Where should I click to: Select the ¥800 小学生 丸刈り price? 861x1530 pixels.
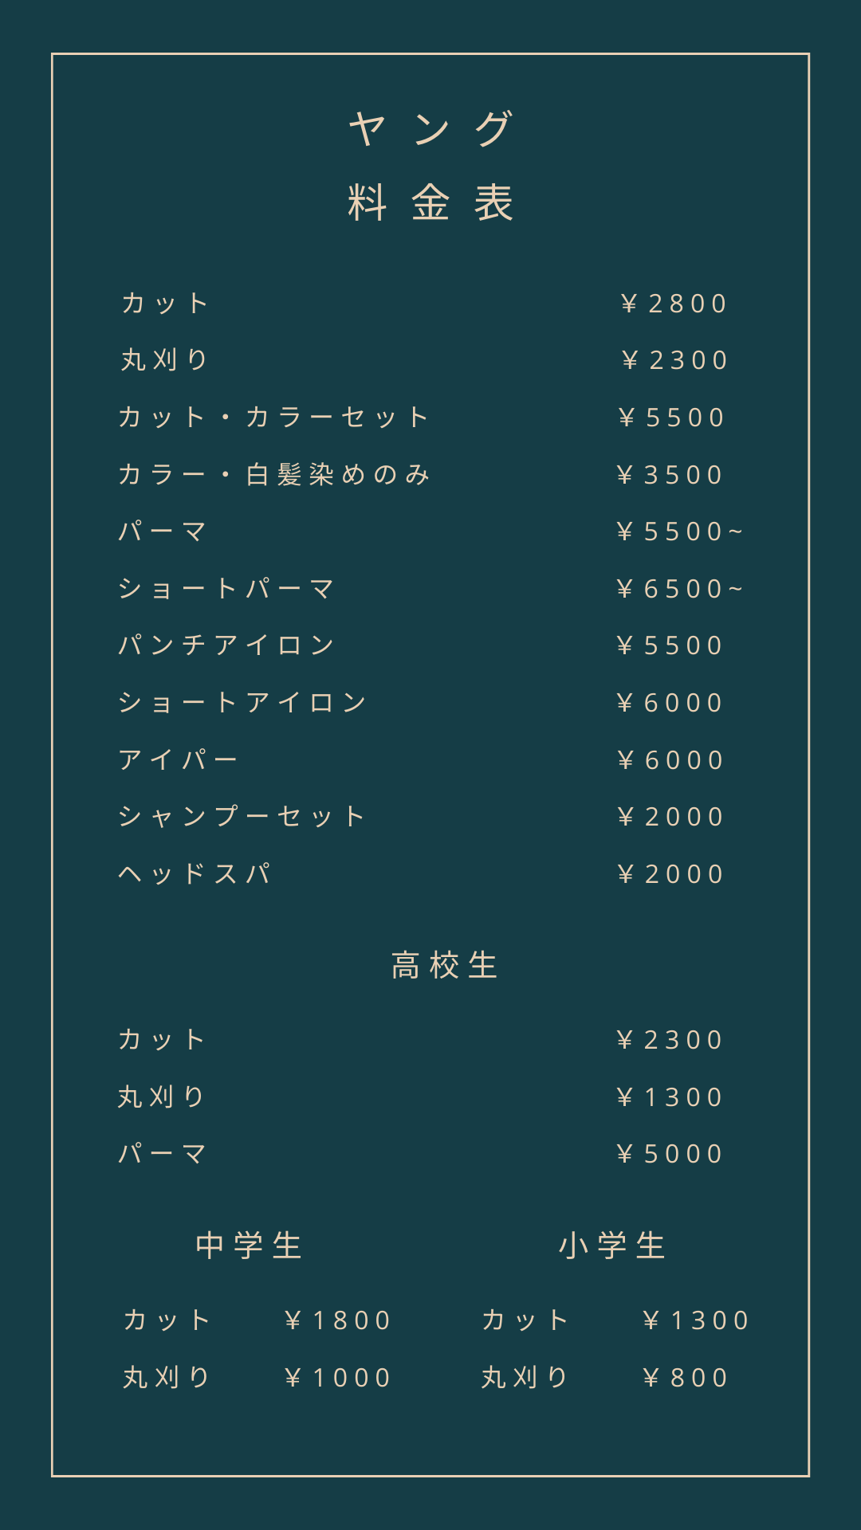coord(686,1378)
